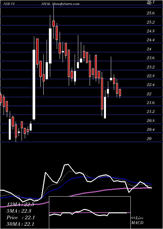Screen dimensions: 163x229
Task: Click the <<Live MACD label
Action: click(x=137, y=220)
